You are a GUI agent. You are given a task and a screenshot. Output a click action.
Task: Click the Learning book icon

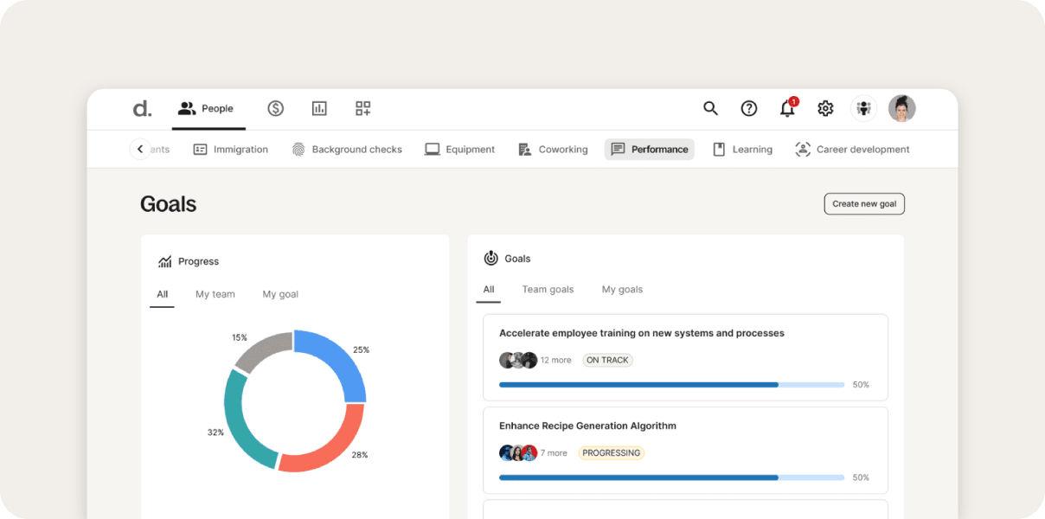719,150
